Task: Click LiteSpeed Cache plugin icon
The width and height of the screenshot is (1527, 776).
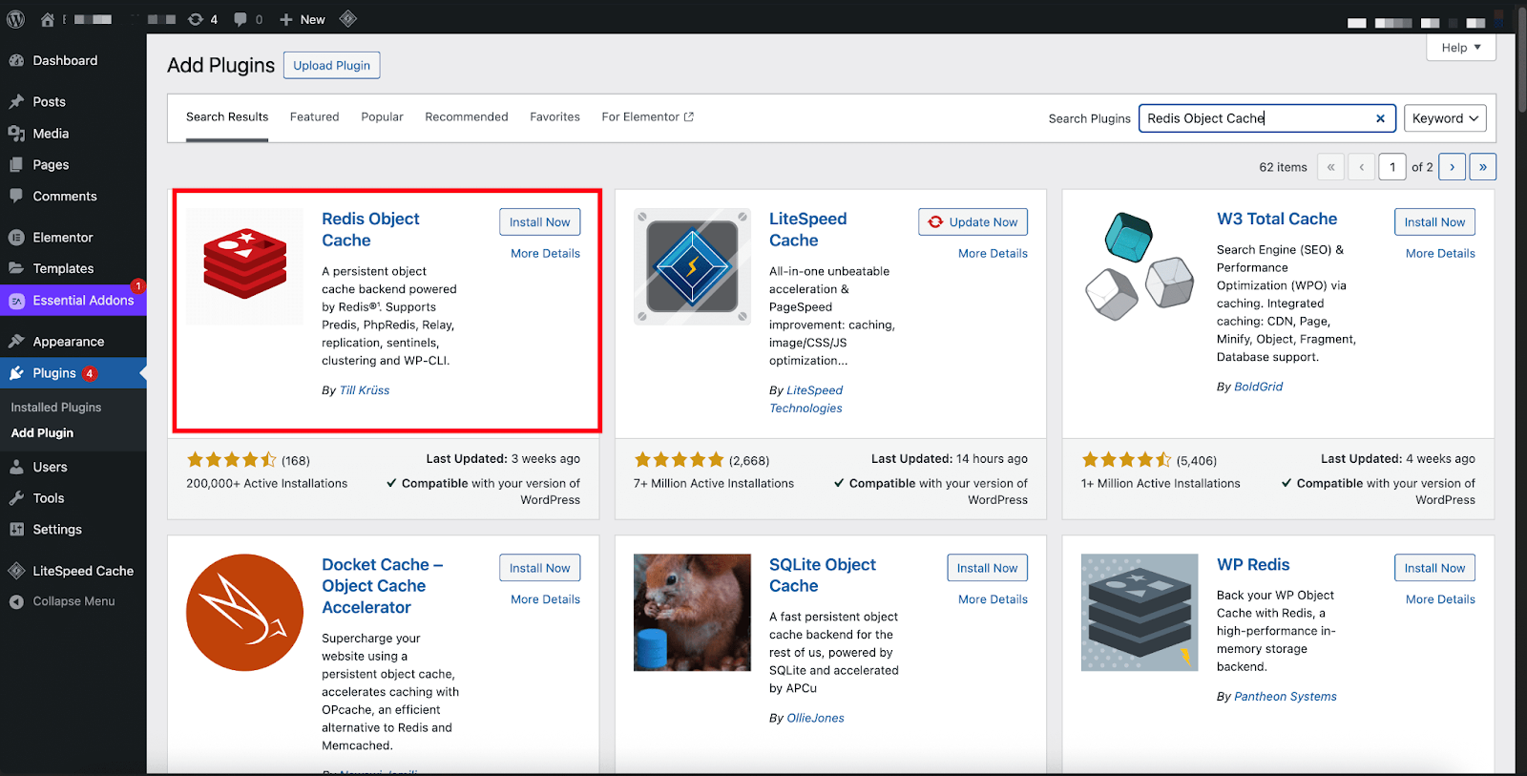Action: click(x=692, y=266)
